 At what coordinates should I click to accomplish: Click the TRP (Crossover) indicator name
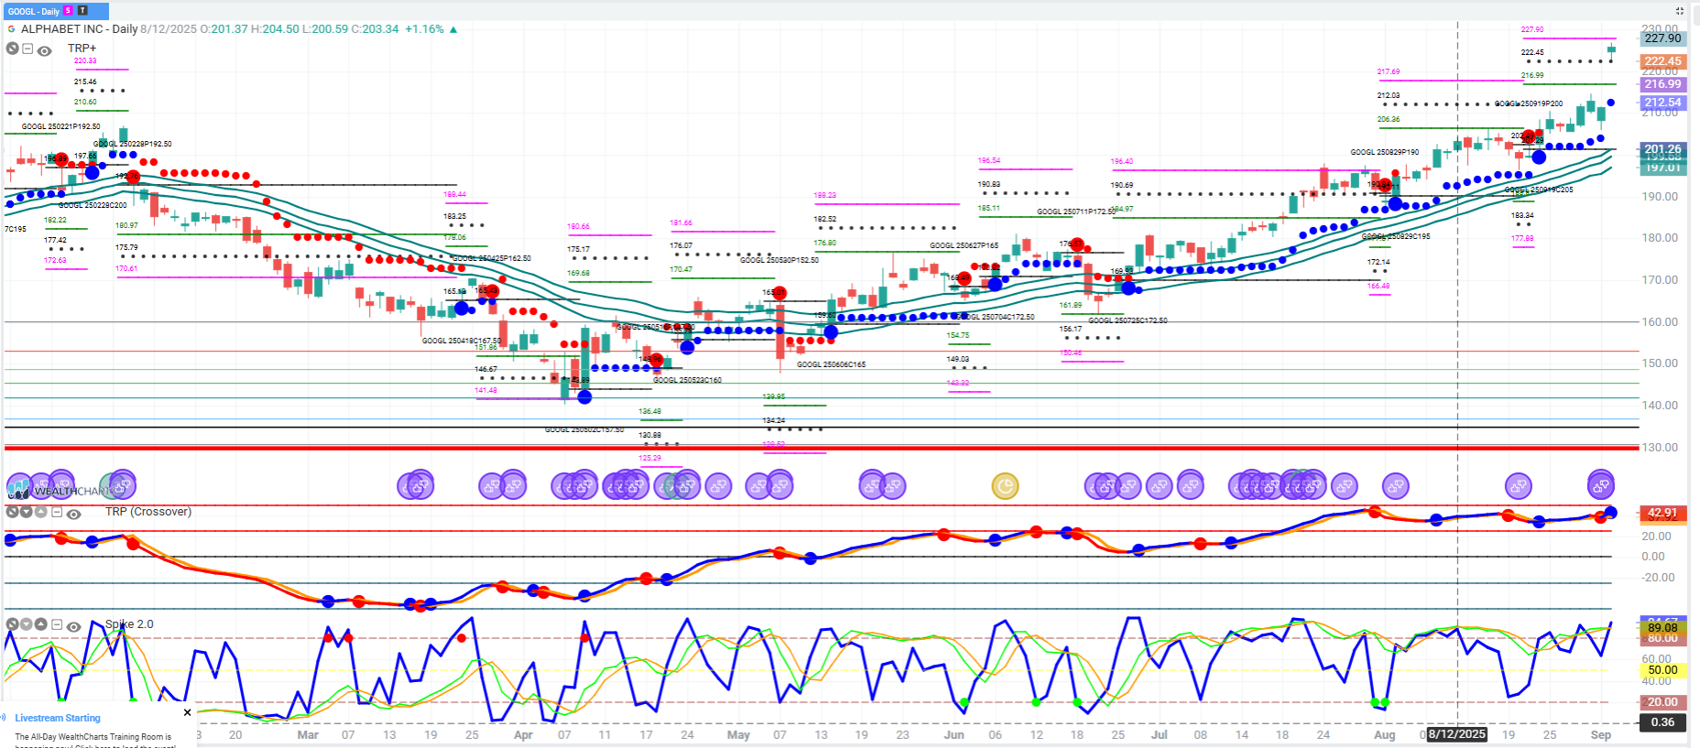click(148, 512)
